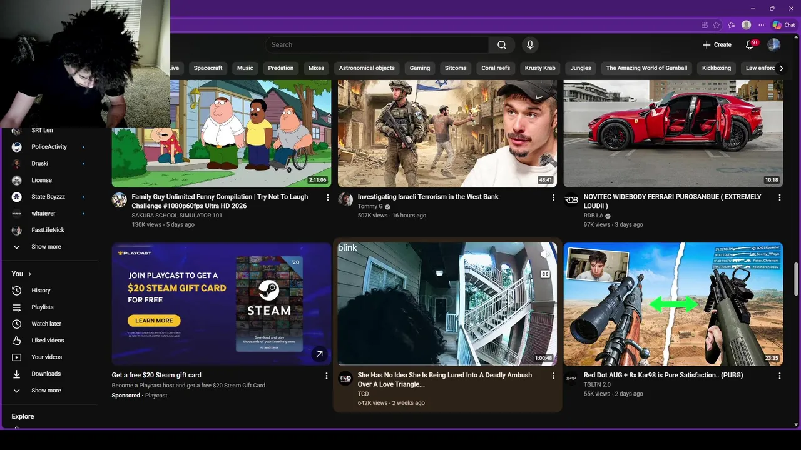801x450 pixels.
Task: Open notifications bell
Action: [750, 45]
